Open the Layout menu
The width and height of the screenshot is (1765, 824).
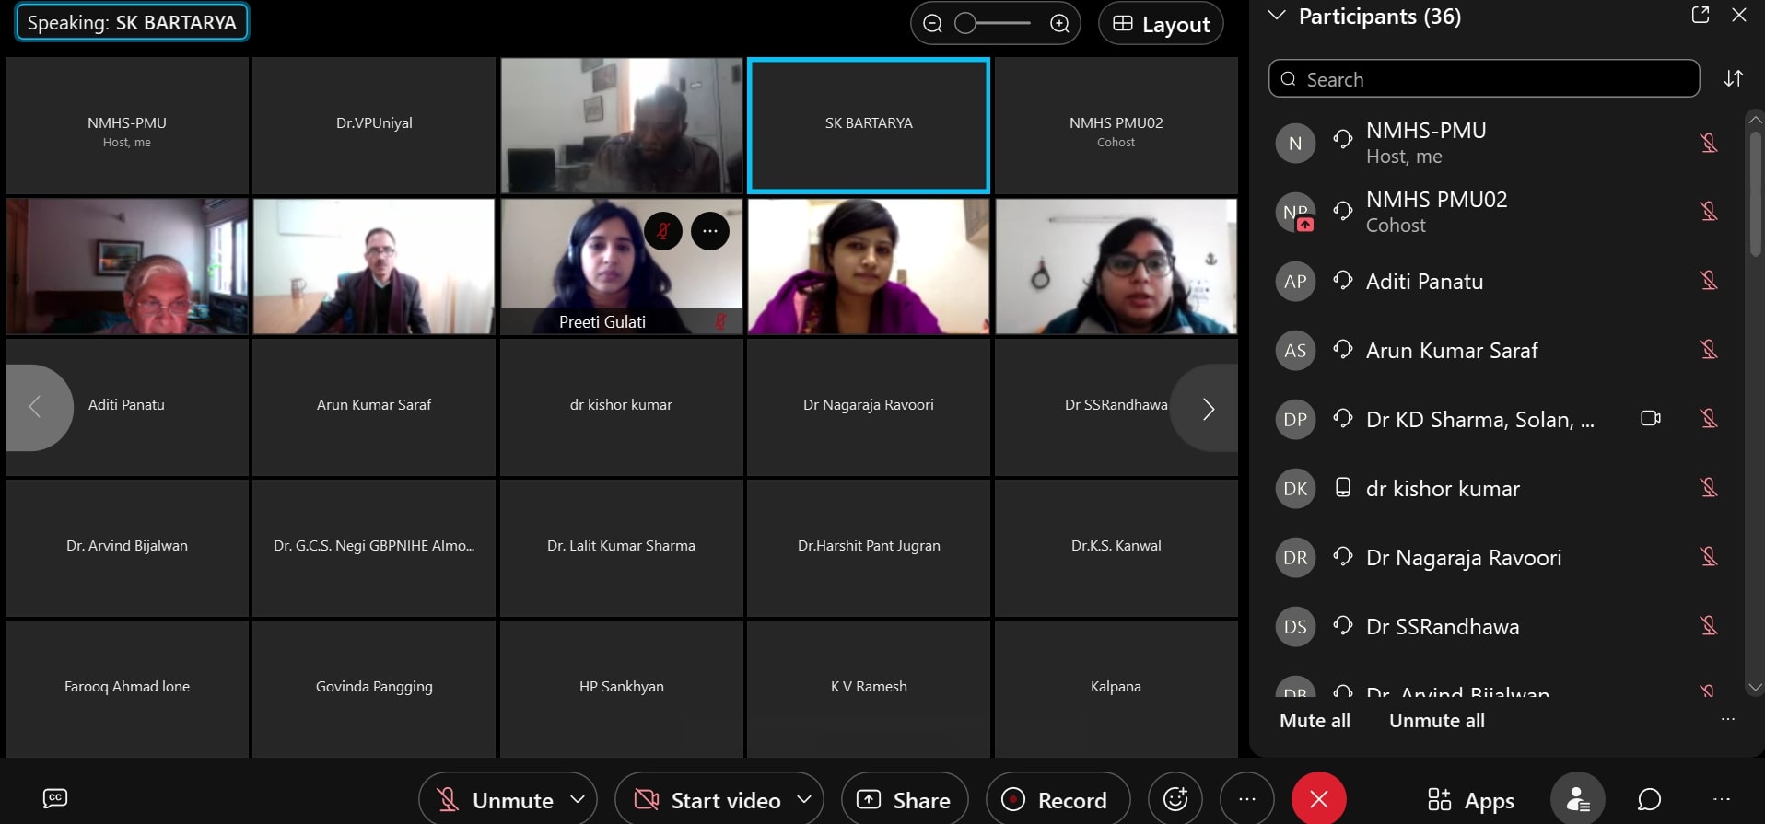(1161, 24)
